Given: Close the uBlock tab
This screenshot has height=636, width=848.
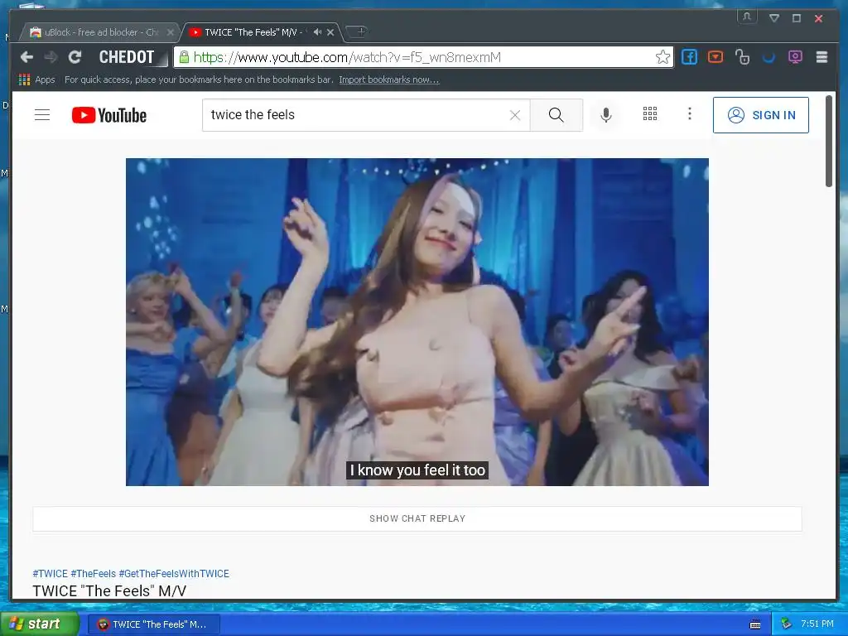Looking at the screenshot, I should (171, 32).
